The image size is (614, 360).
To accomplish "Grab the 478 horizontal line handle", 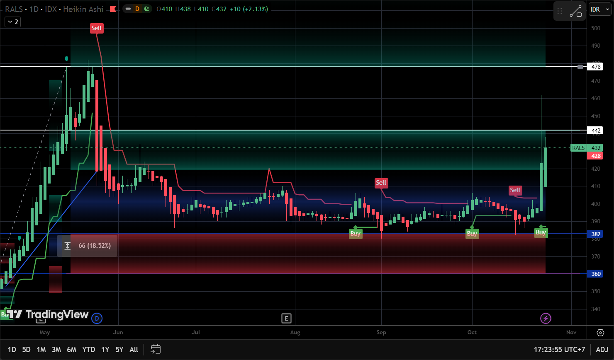I will [x=580, y=67].
